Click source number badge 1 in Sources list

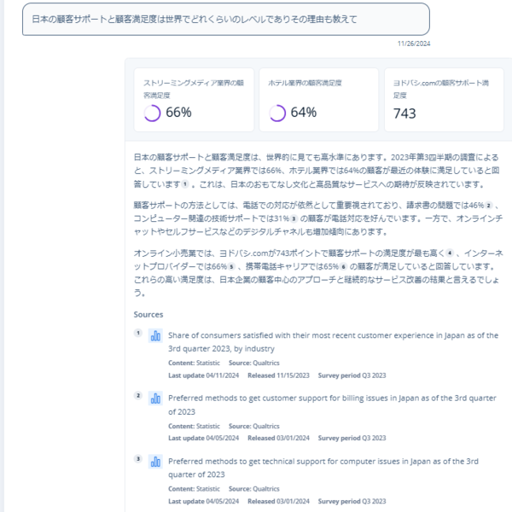(x=138, y=333)
